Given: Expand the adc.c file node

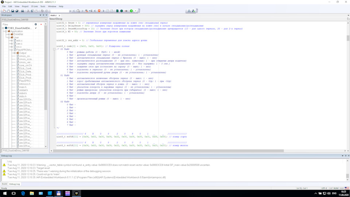Looking at the screenshot, I should [12, 40].
